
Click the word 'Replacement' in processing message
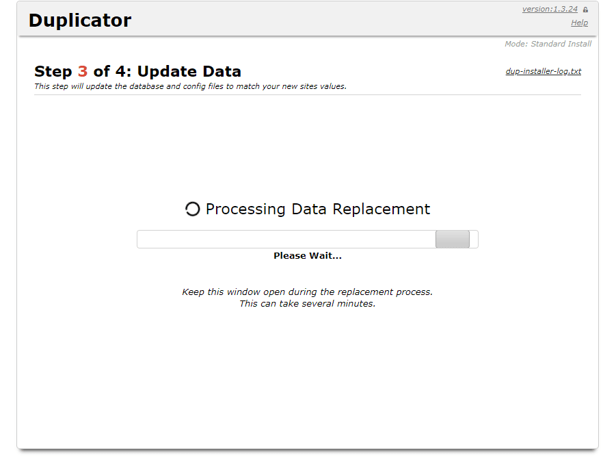(383, 209)
